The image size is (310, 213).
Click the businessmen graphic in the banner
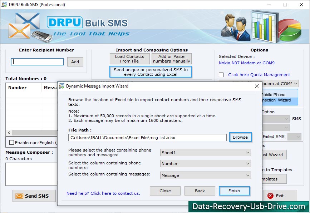coord(236,27)
